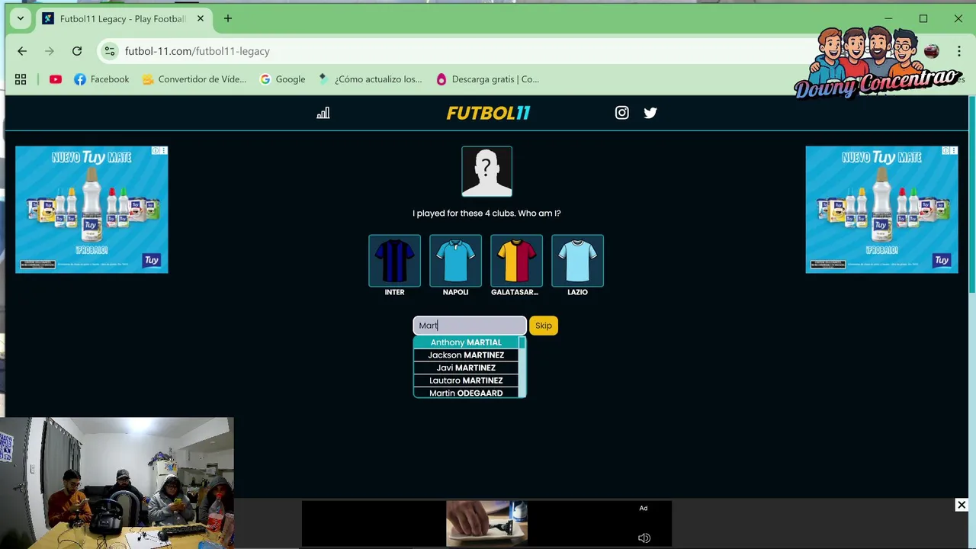The width and height of the screenshot is (976, 549).
Task: Click the FUTBOL11 logo
Action: pyautogui.click(x=488, y=113)
